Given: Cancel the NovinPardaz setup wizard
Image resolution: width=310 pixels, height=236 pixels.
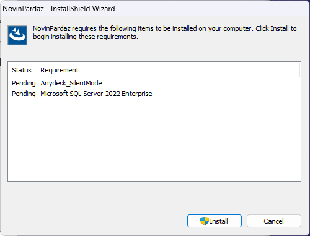Looking at the screenshot, I should 274,221.
